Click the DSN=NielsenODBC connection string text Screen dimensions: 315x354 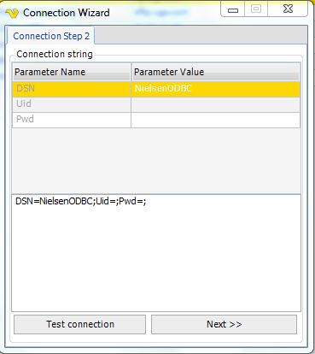click(81, 201)
